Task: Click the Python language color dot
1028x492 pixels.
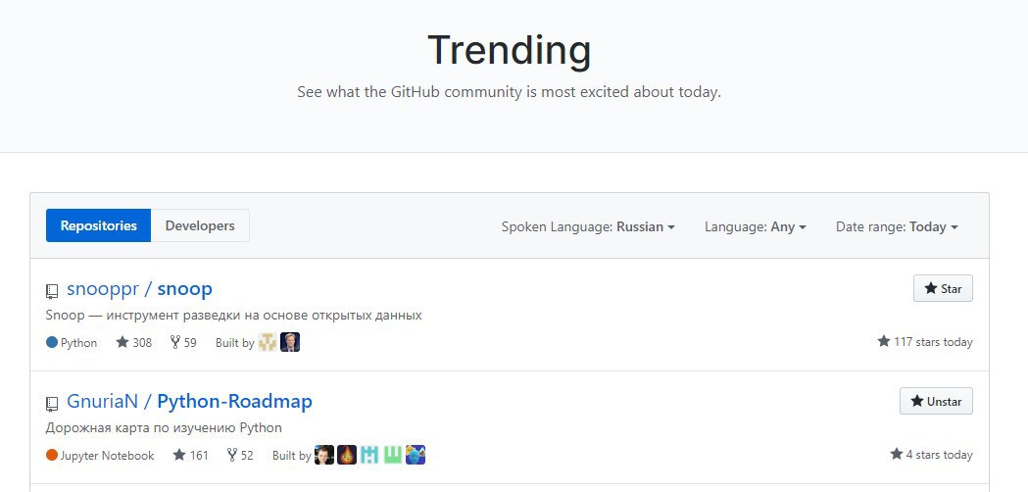Action: pos(52,342)
